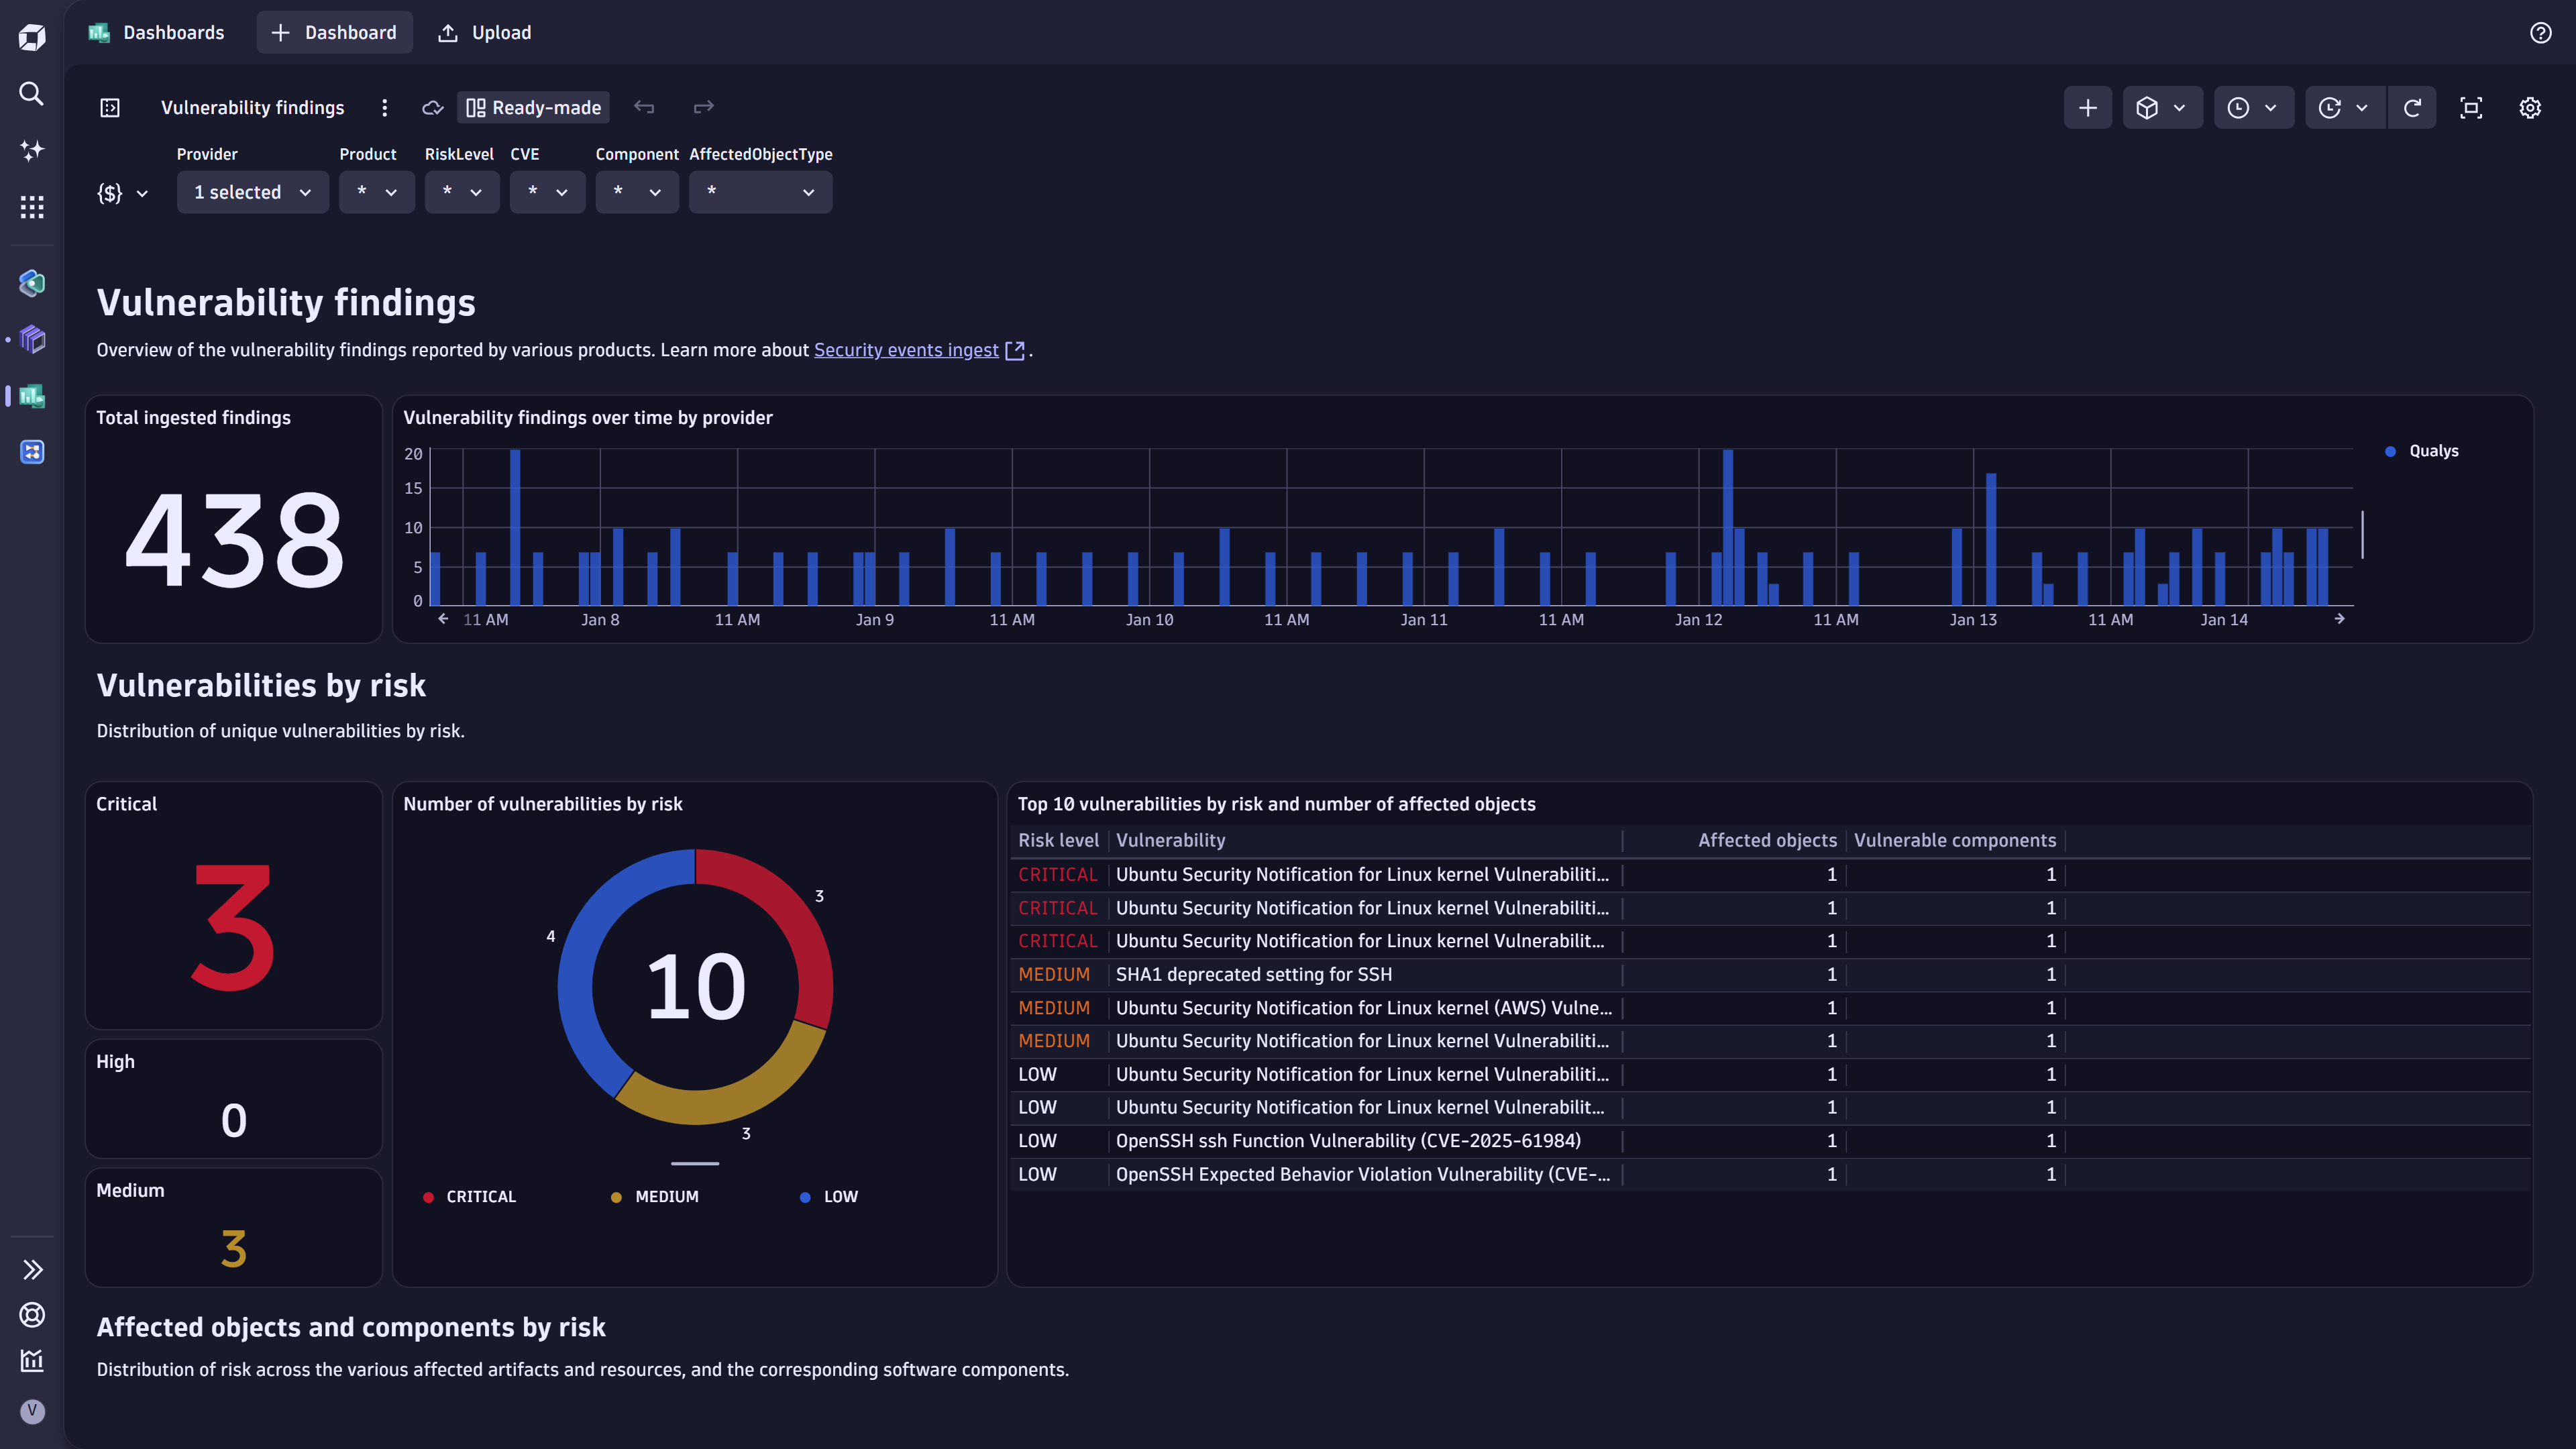Expand the RiskLevel filter dropdown
This screenshot has width=2576, height=1449.
click(x=462, y=191)
